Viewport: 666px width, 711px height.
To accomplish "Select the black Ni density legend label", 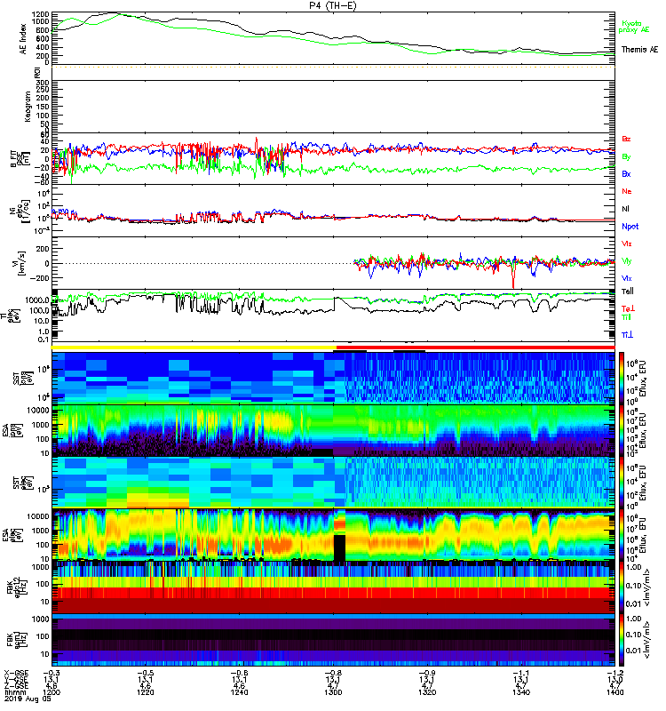I will 625,209.
